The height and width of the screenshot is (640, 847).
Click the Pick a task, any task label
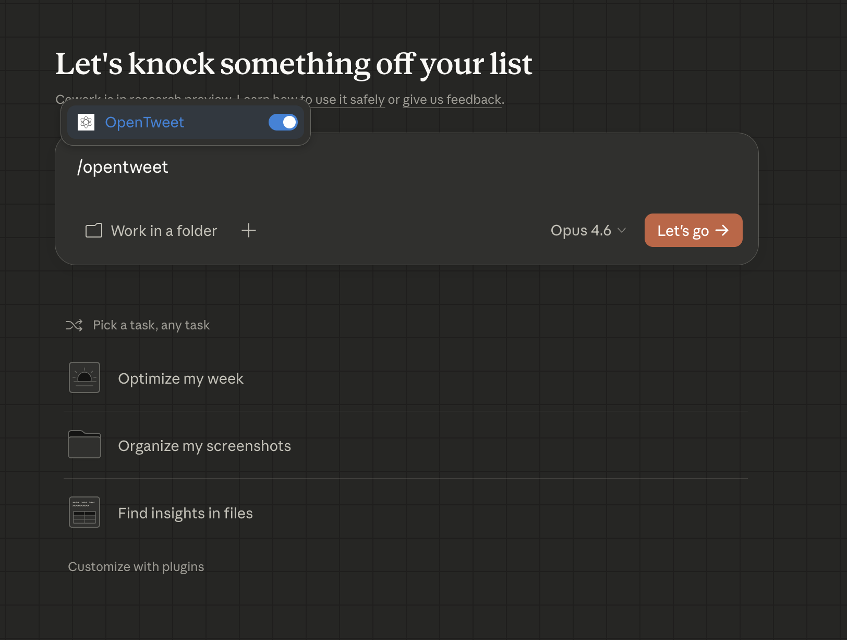151,325
